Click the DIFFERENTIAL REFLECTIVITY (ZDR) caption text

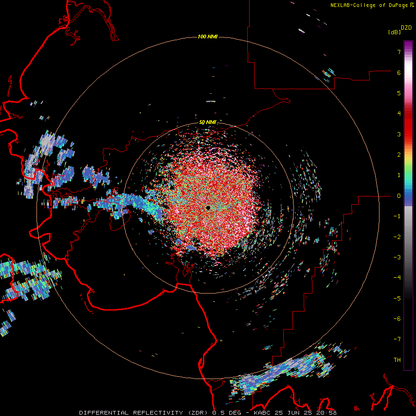tap(144, 413)
